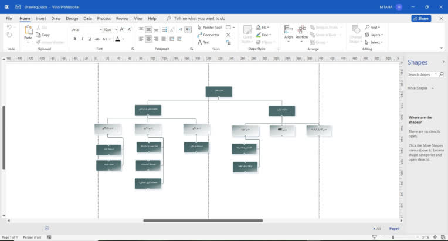
Task: Open the 12pt font size dropdown
Action: pyautogui.click(x=116, y=30)
